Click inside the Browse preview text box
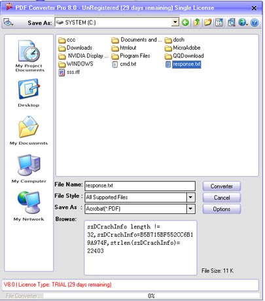Screen dimensions: 265x301 (141, 247)
